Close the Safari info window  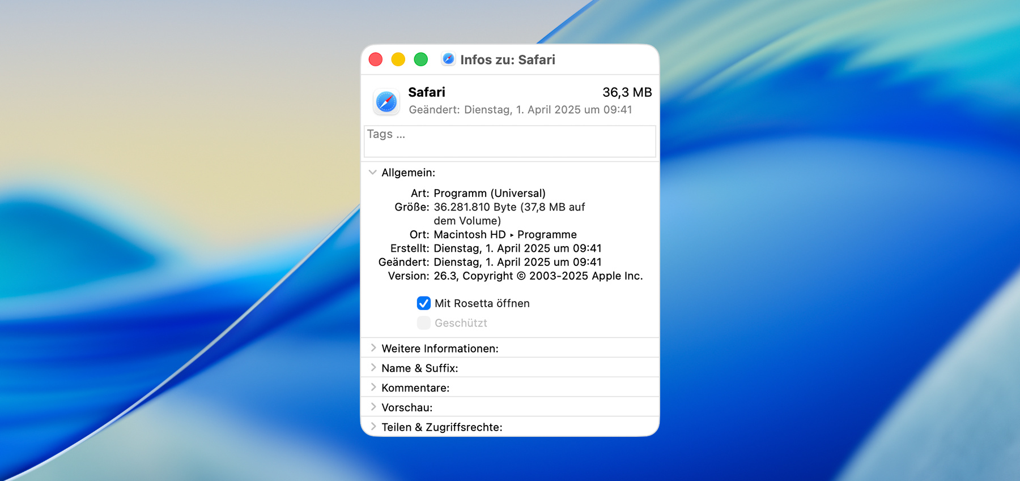(x=376, y=59)
